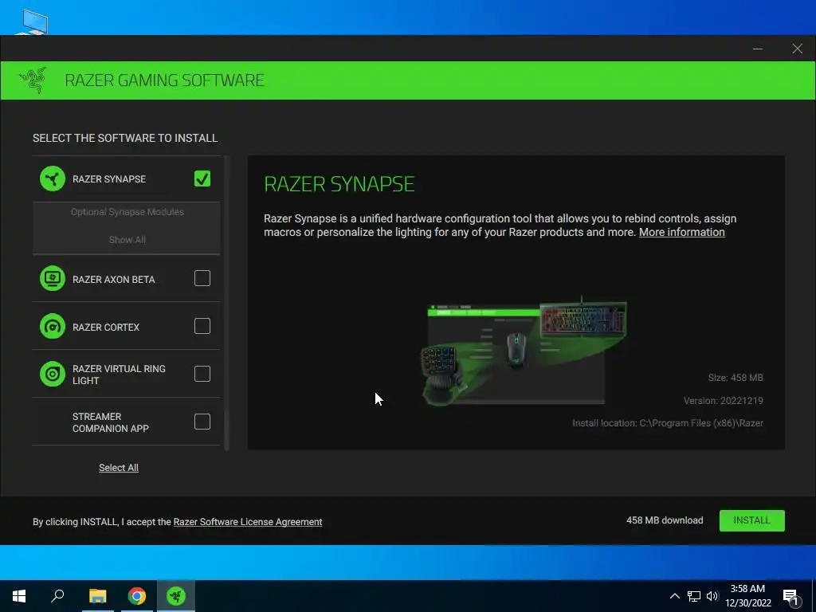Open the More information link

[x=682, y=232]
